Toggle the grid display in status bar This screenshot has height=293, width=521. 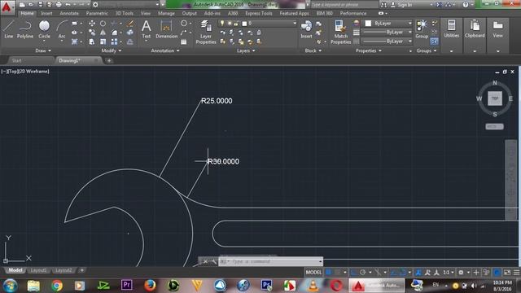(x=328, y=273)
